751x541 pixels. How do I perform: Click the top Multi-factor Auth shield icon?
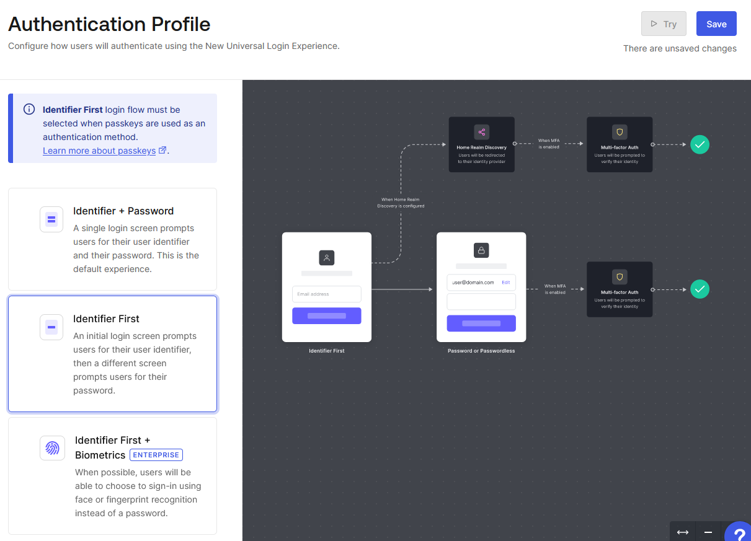[x=620, y=131]
